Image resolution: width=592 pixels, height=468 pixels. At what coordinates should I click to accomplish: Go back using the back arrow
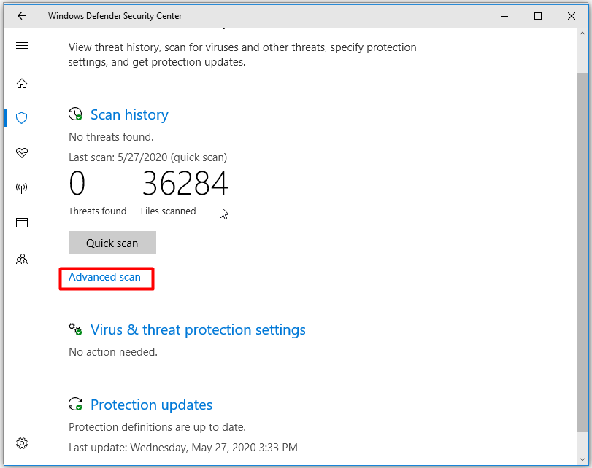[22, 16]
